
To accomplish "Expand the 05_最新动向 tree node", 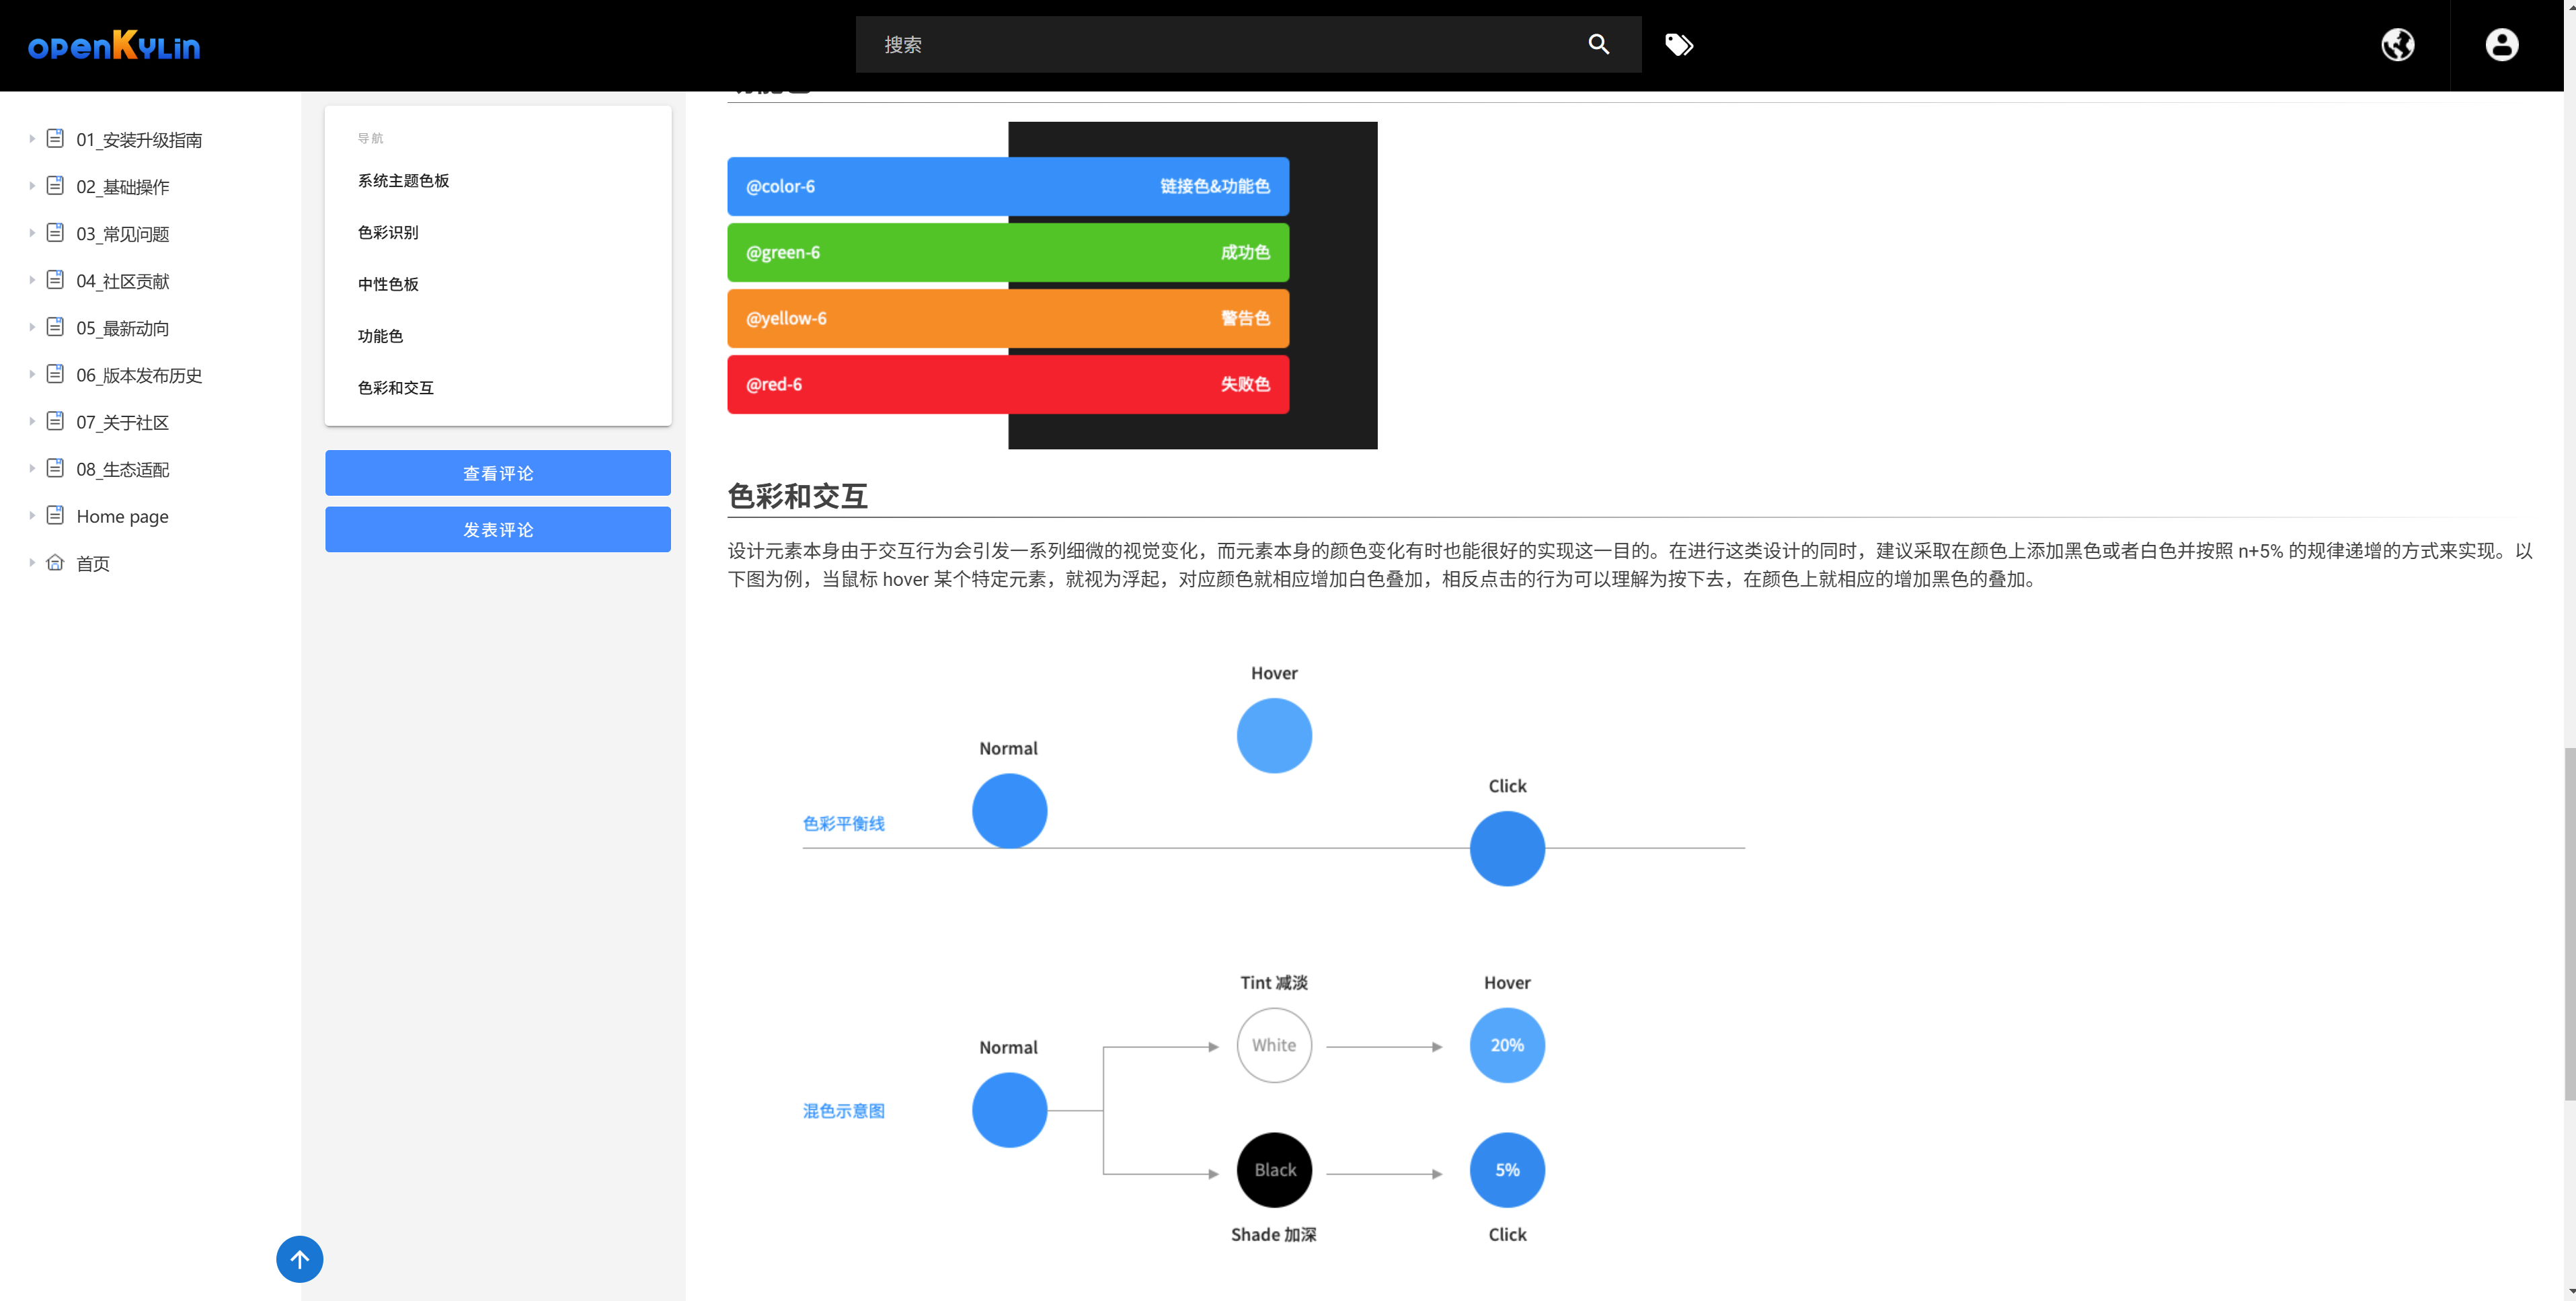I will coord(32,327).
